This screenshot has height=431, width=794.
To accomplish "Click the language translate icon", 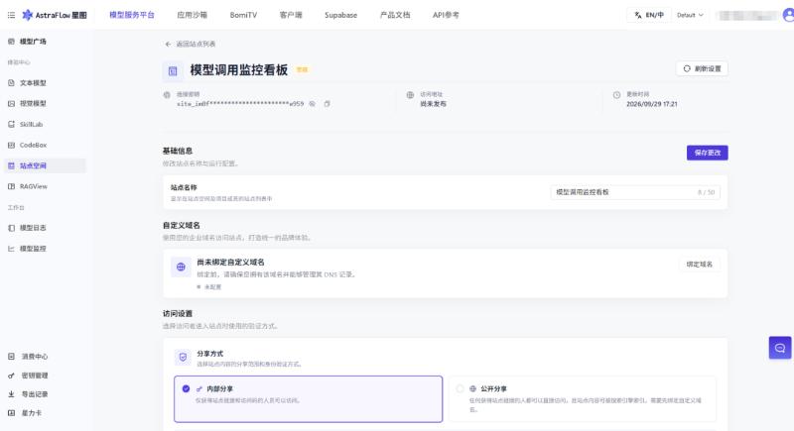I will (638, 15).
